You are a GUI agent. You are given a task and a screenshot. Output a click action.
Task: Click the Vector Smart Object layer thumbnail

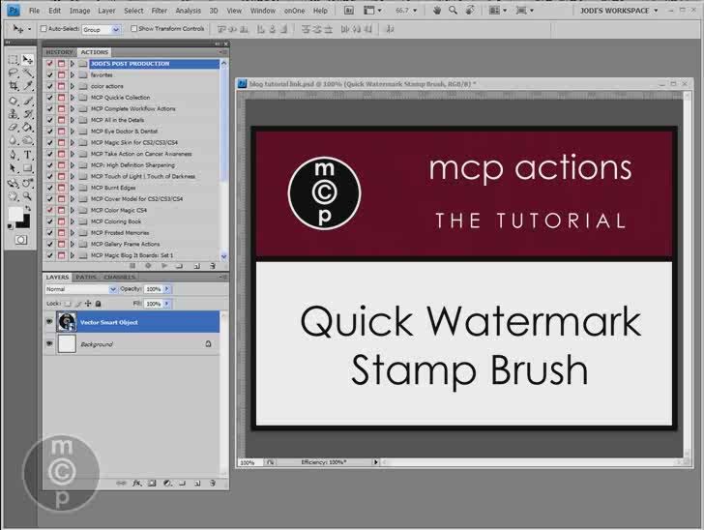pyautogui.click(x=67, y=322)
